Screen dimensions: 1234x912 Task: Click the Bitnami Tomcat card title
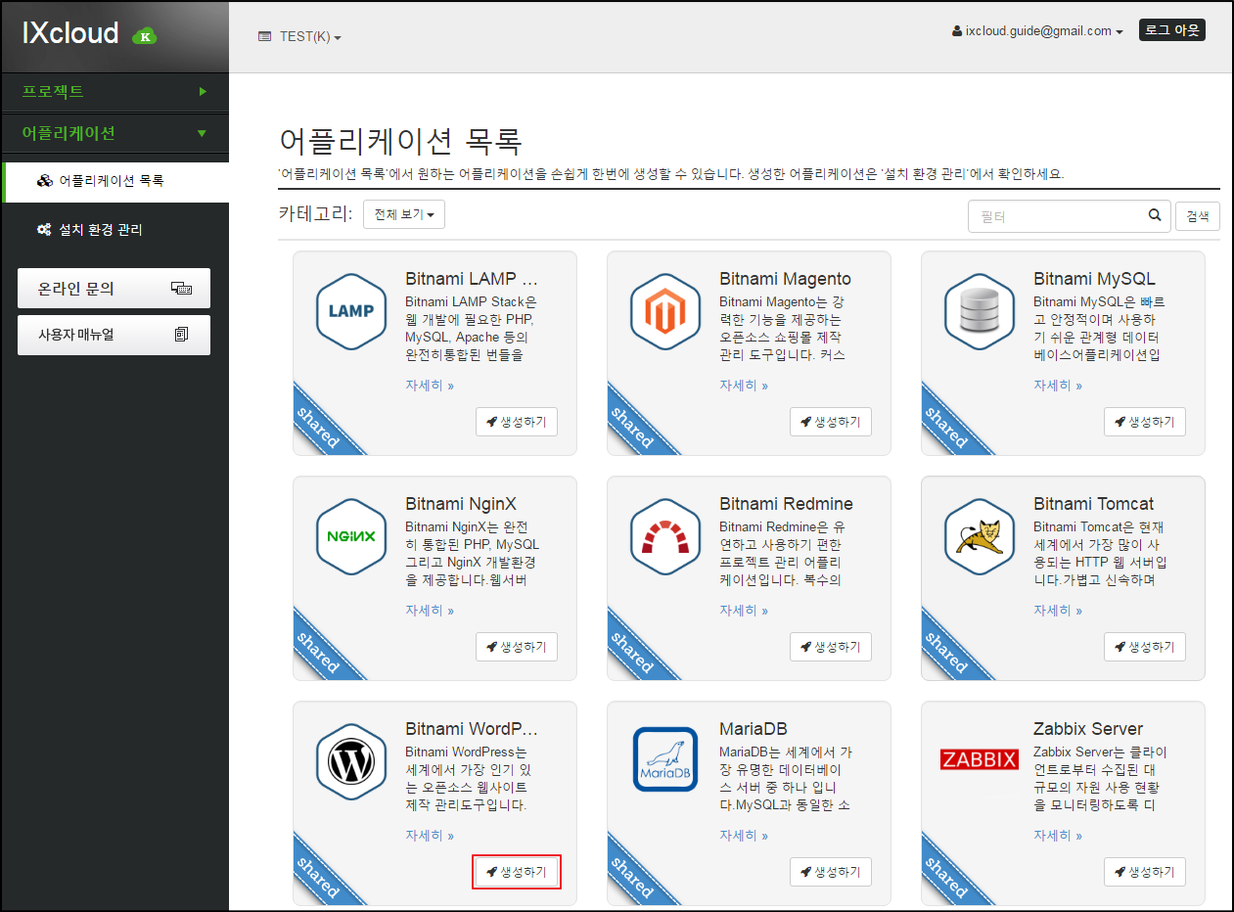point(1093,504)
